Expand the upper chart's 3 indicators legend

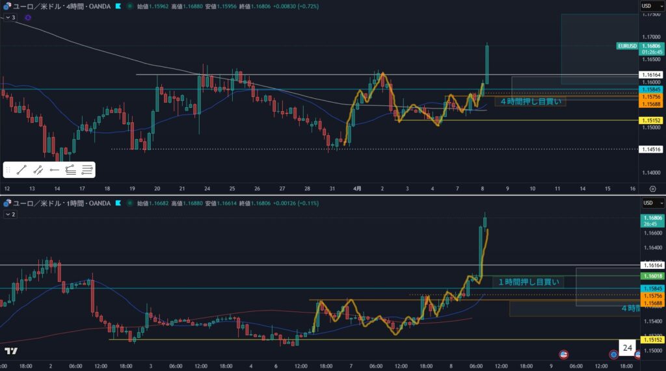pyautogui.click(x=9, y=18)
